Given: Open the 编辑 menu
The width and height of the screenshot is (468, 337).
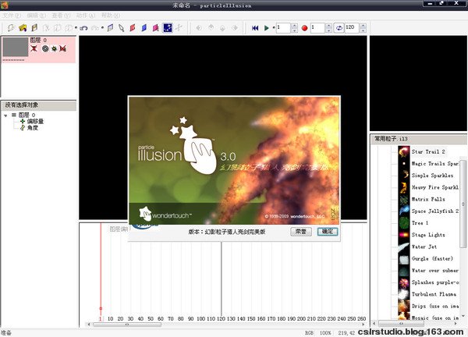Looking at the screenshot, I should (x=37, y=16).
